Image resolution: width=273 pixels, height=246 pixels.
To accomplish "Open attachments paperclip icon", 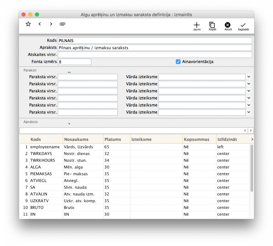I will pyautogui.click(x=62, y=24).
